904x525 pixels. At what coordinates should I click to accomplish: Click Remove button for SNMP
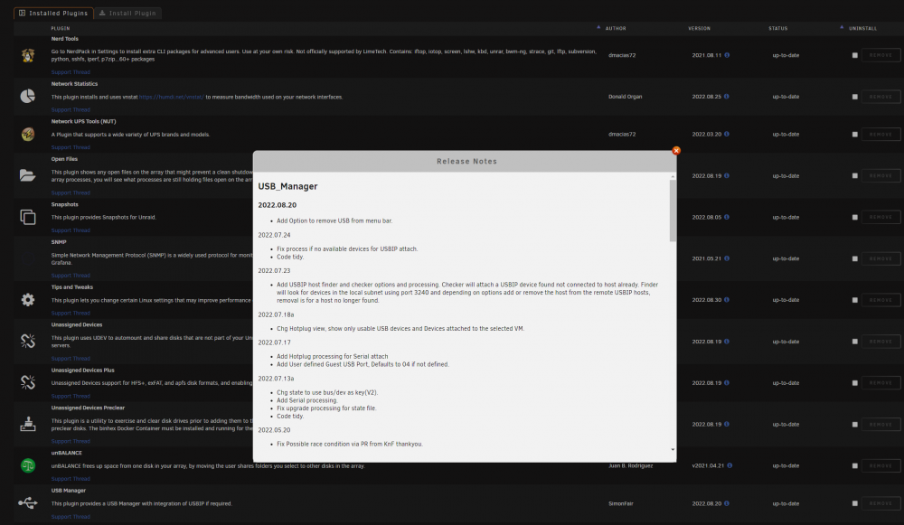point(880,258)
